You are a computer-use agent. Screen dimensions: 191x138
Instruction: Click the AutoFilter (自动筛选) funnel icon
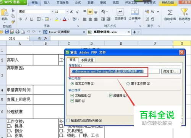click(x=184, y=12)
